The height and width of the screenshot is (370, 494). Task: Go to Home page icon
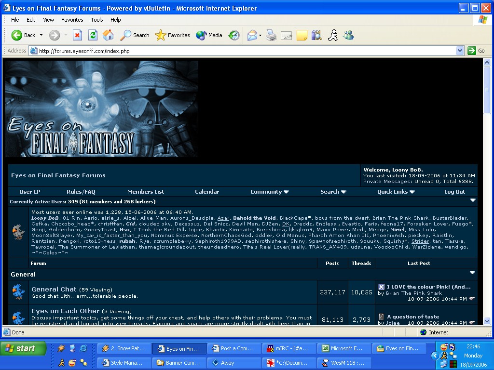[108, 35]
